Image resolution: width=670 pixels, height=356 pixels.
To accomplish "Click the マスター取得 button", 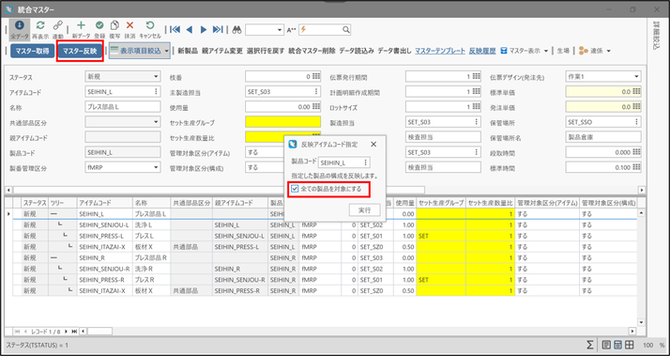I will tap(33, 51).
